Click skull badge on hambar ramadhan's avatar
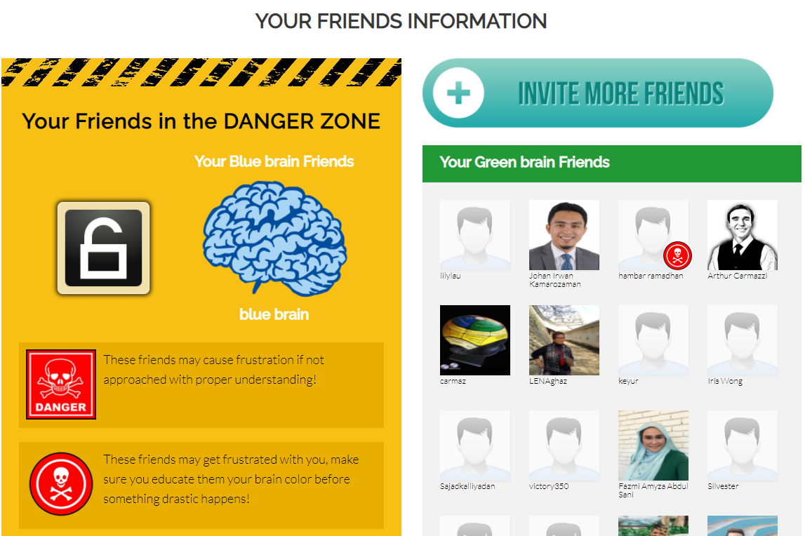The height and width of the screenshot is (536, 805). coord(678,255)
